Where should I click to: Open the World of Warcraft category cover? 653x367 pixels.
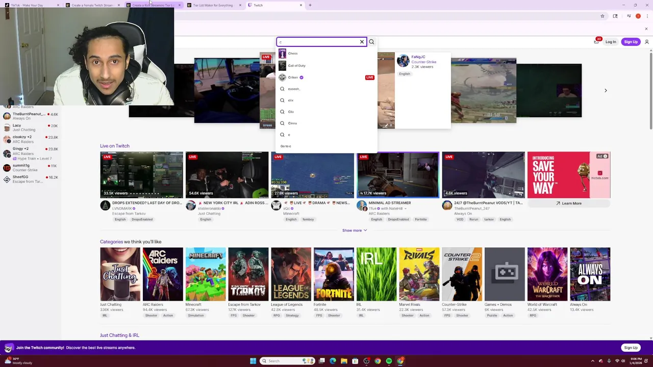[x=547, y=274]
